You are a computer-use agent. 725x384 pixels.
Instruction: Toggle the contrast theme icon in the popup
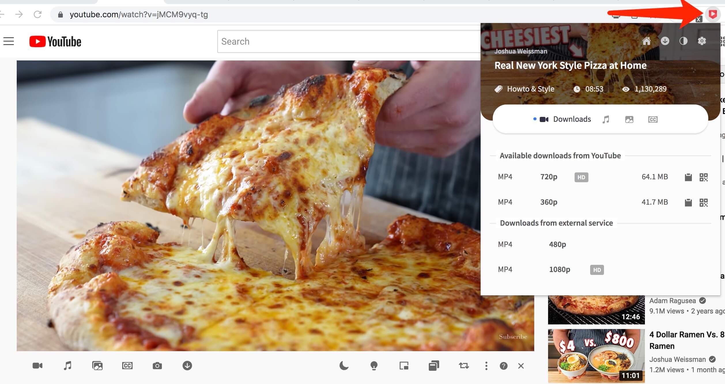[x=683, y=41]
